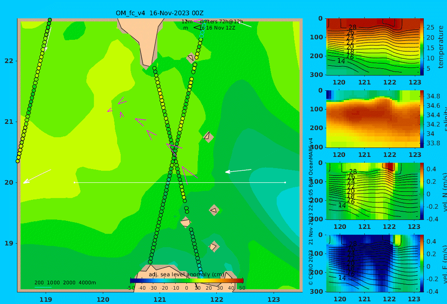
Task: Click latitude label 20 on main map
Action: click(x=9, y=182)
